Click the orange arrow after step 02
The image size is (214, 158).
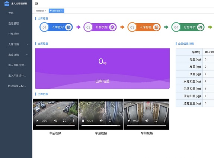(122, 27)
